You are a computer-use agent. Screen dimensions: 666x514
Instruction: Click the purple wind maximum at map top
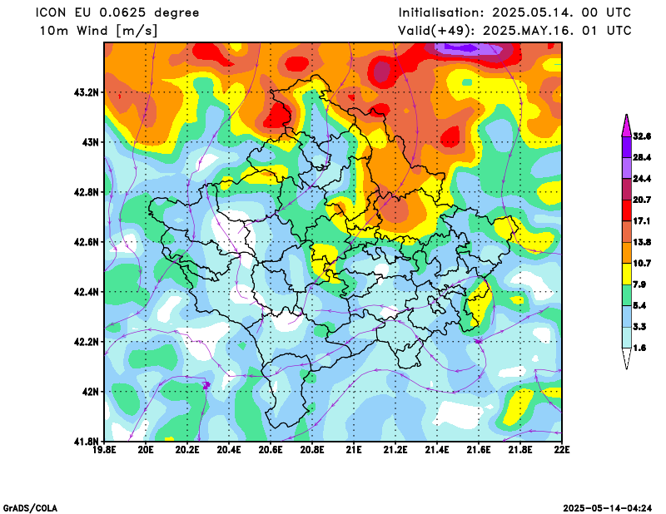(469, 48)
